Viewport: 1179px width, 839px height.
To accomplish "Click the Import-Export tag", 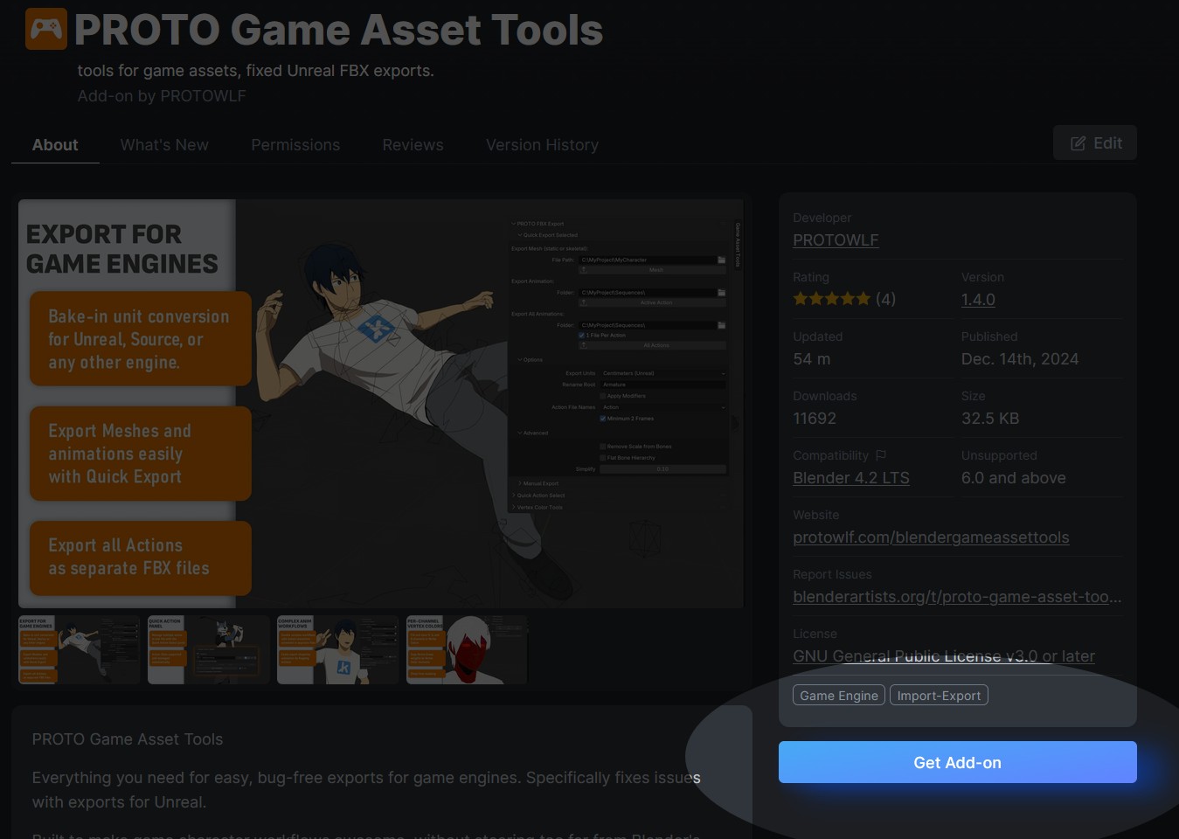I will tap(939, 696).
